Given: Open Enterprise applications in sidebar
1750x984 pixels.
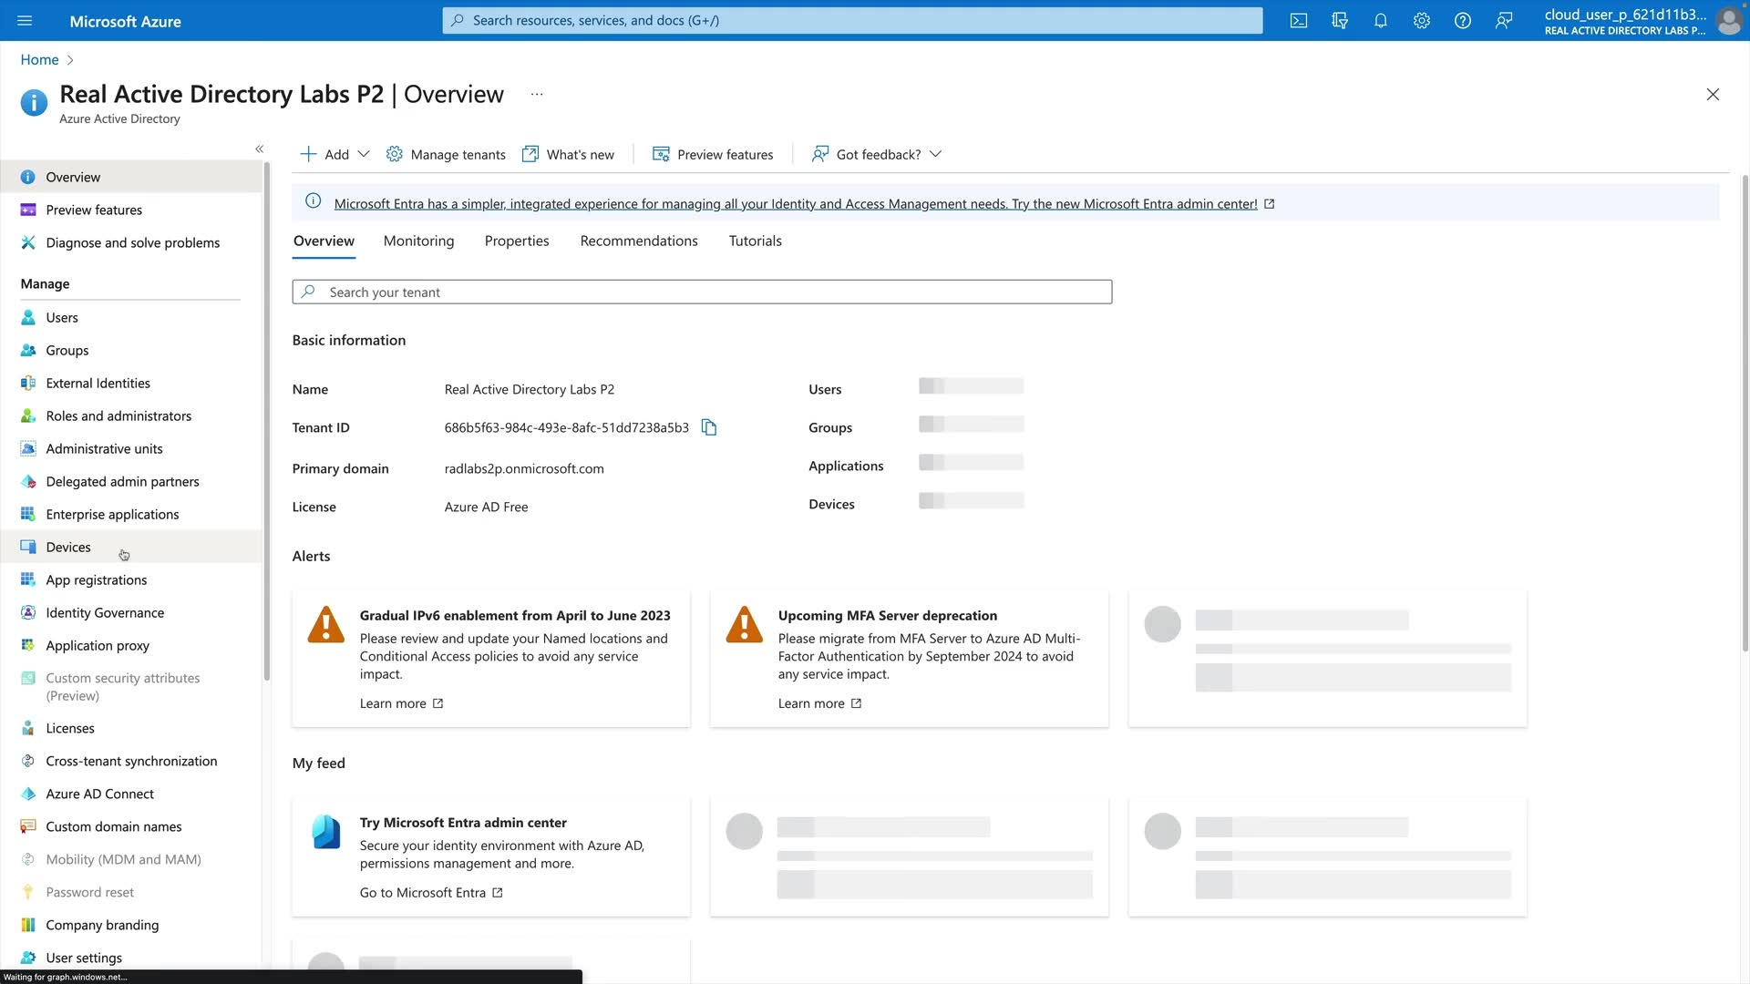Looking at the screenshot, I should click(x=112, y=514).
